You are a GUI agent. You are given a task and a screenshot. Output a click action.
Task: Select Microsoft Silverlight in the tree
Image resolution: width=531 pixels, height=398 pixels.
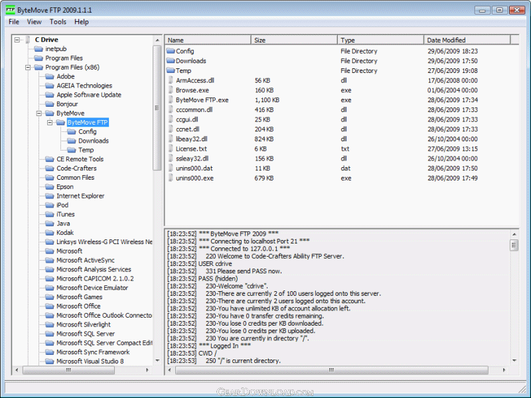click(x=84, y=324)
